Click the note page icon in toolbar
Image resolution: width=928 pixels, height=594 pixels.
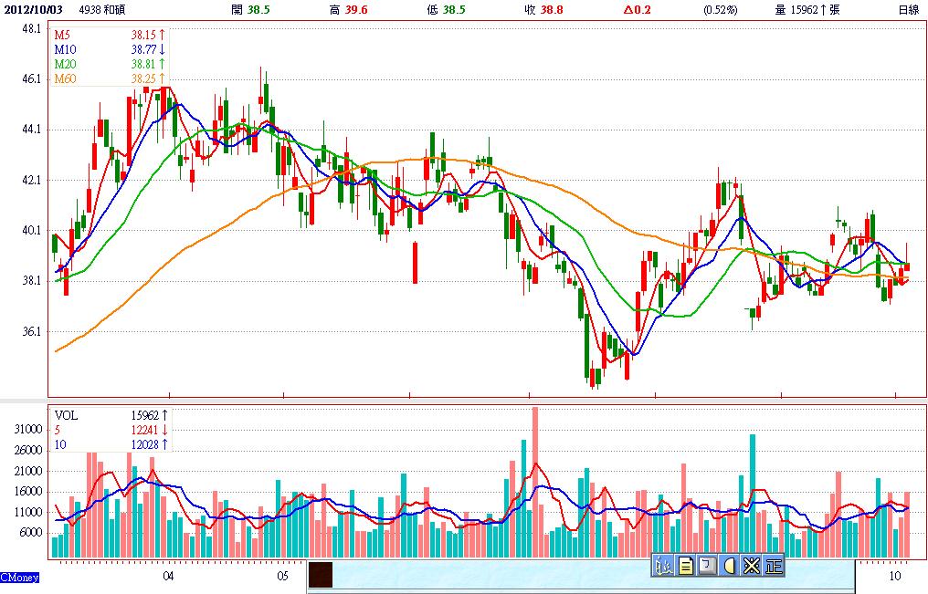pyautogui.click(x=708, y=565)
